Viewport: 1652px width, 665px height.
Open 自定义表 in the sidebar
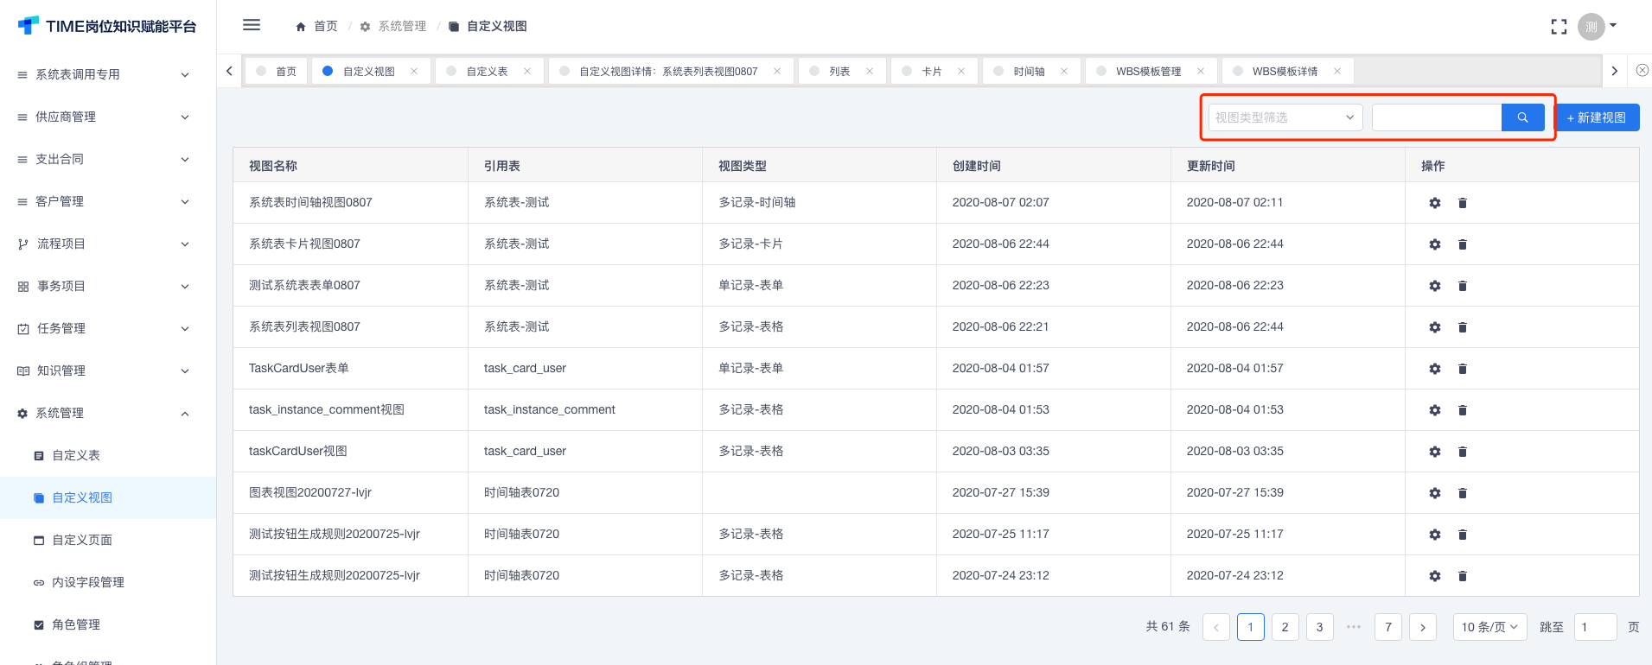point(107,455)
